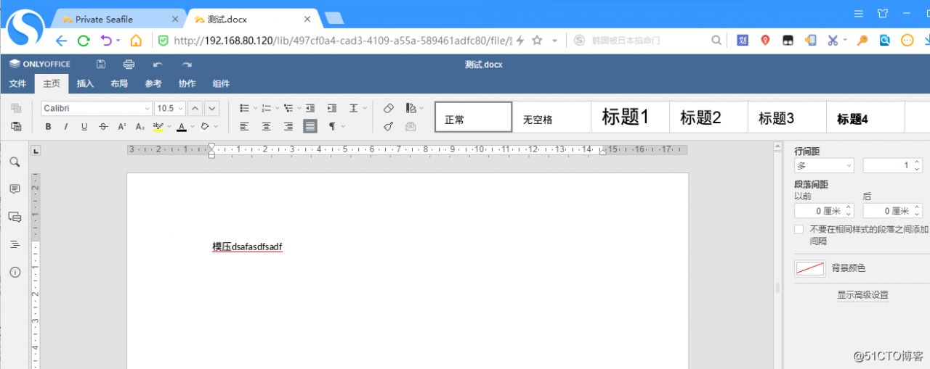This screenshot has height=369, width=930.
Task: Switch to the 协作 (Collaboration) tab
Action: click(x=187, y=83)
